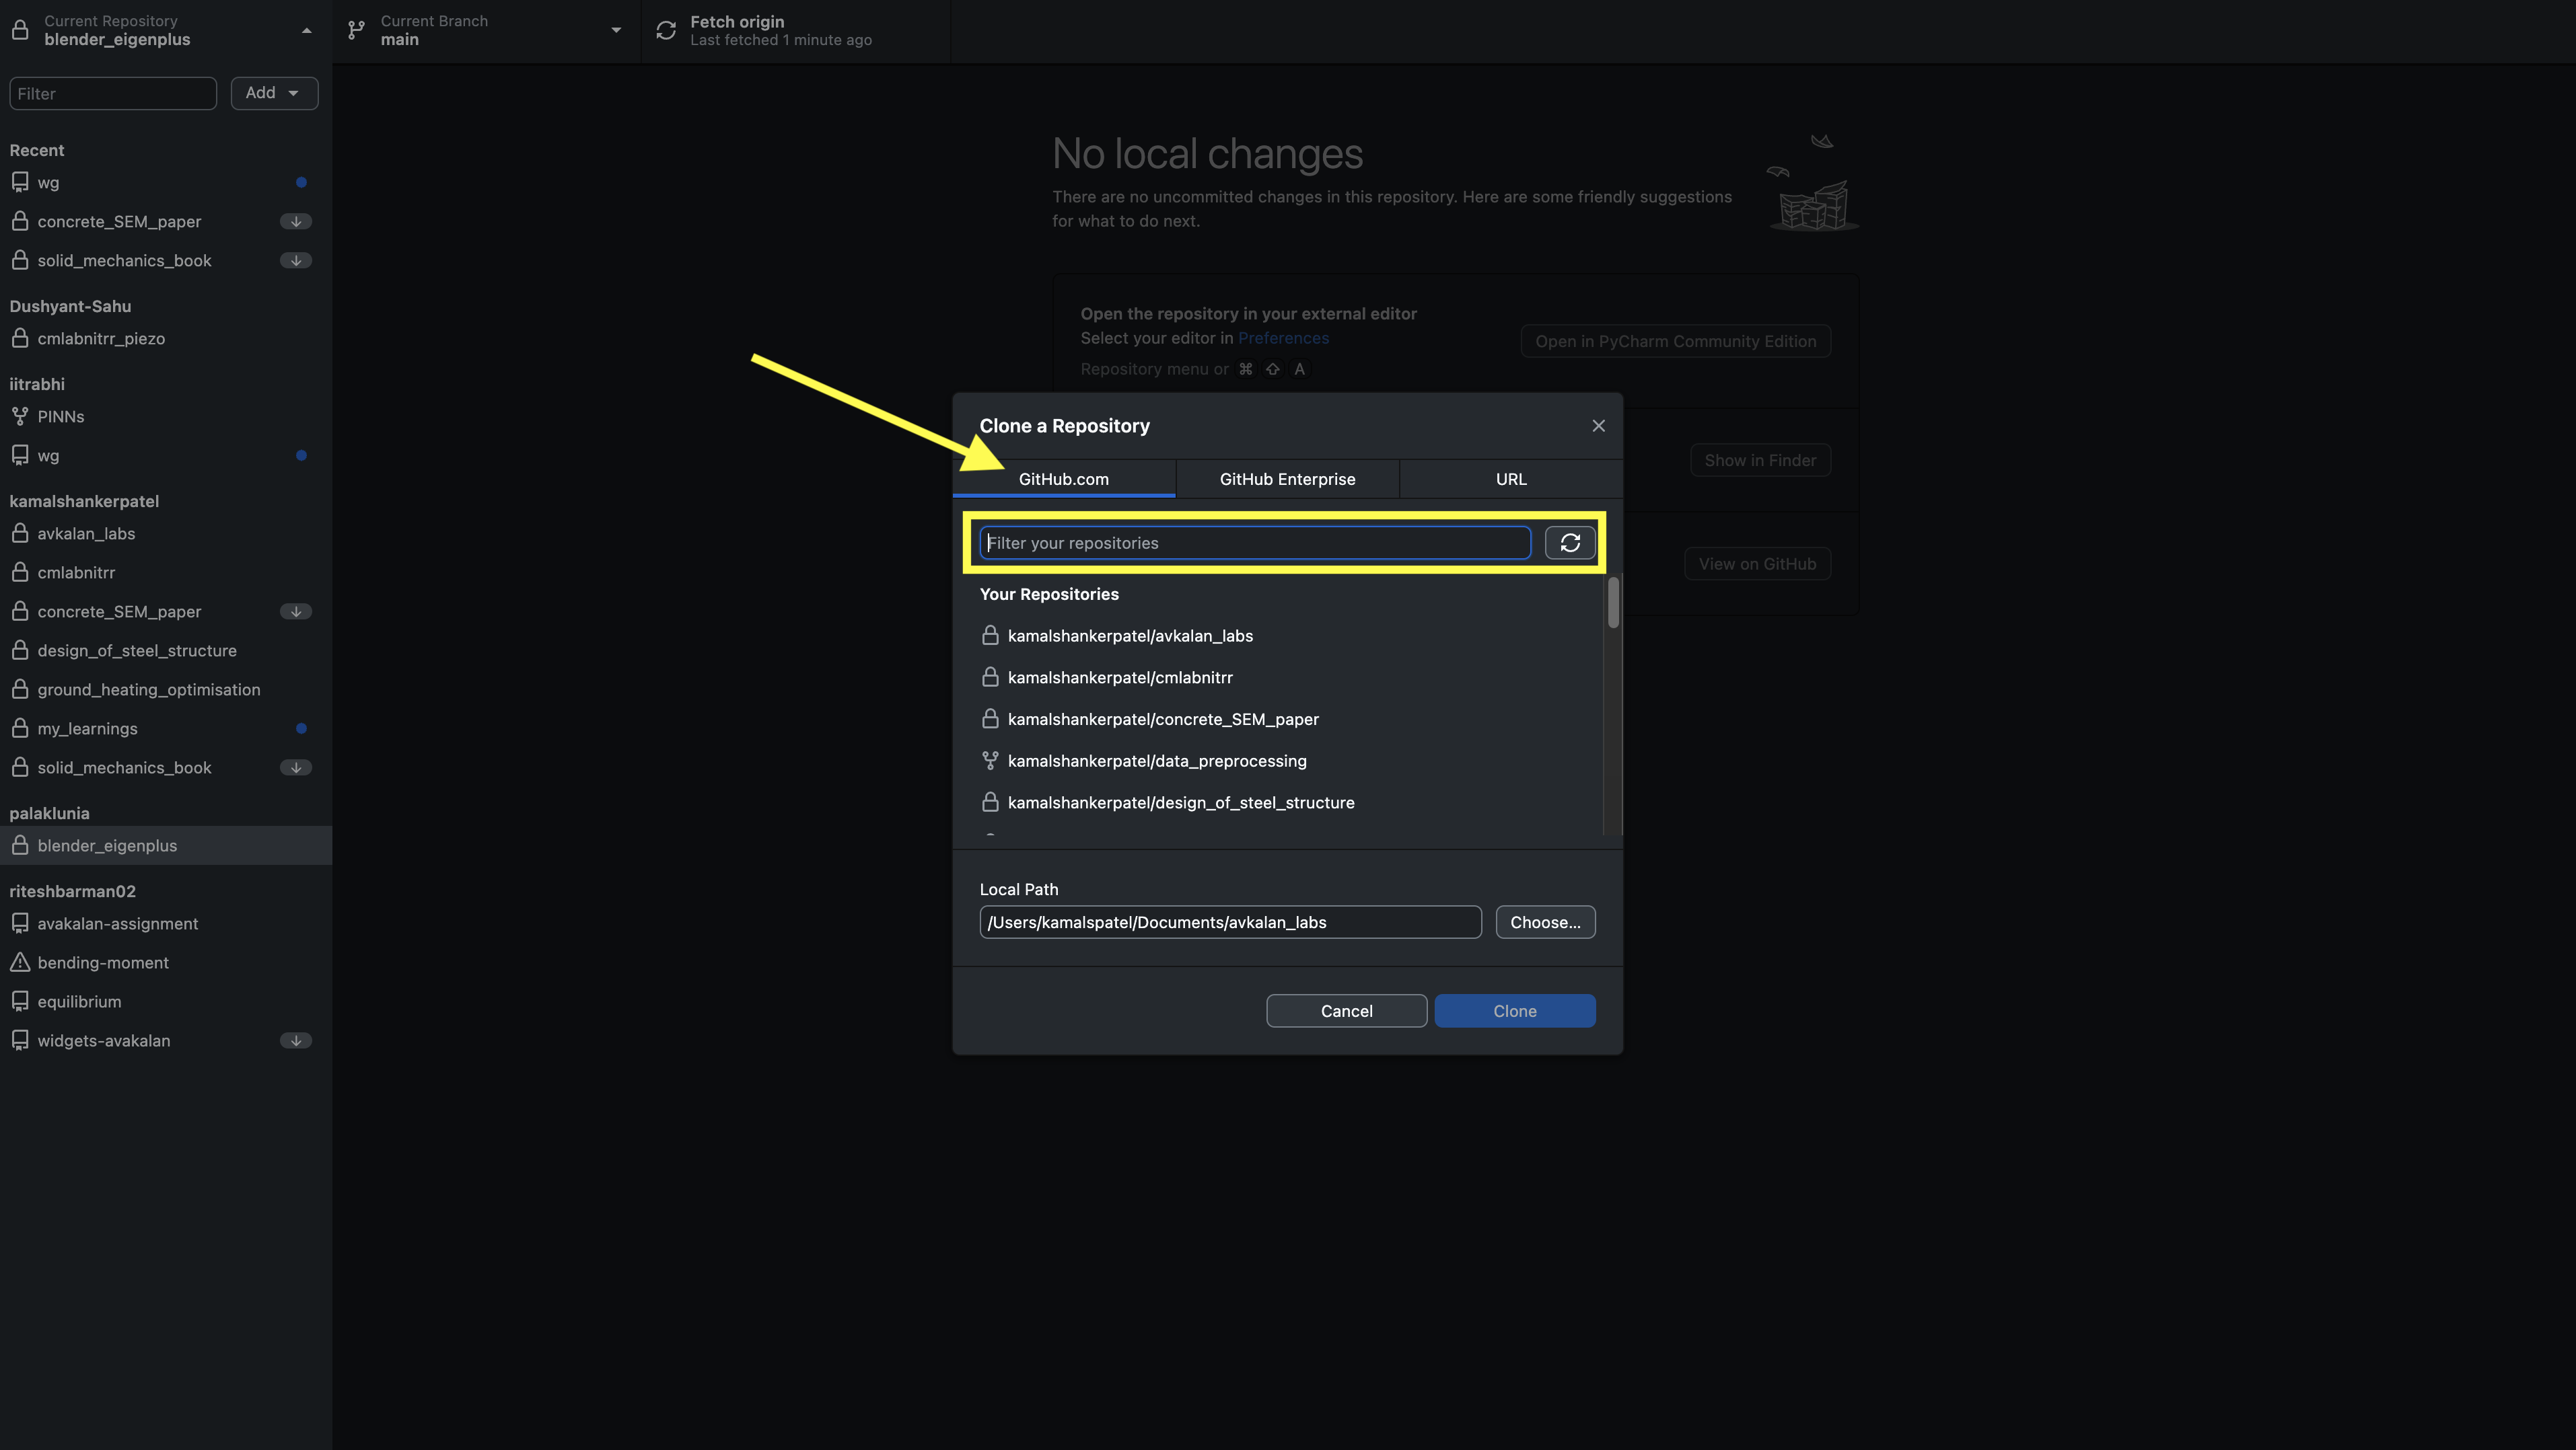
Task: Switch to the URL tab
Action: point(1510,479)
